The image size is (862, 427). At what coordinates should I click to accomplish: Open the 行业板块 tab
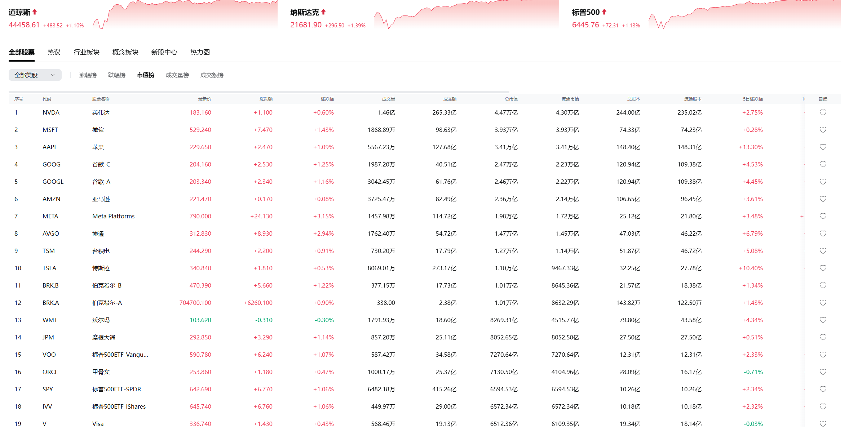coord(87,52)
